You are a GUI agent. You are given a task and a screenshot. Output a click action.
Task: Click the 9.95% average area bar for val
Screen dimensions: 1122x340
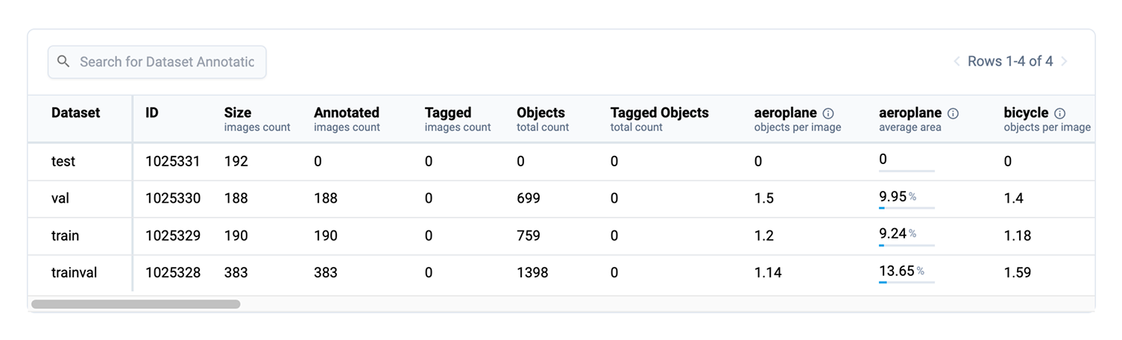point(907,207)
